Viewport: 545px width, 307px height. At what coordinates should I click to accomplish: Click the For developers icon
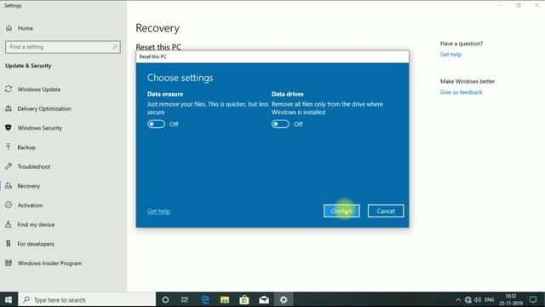click(9, 244)
